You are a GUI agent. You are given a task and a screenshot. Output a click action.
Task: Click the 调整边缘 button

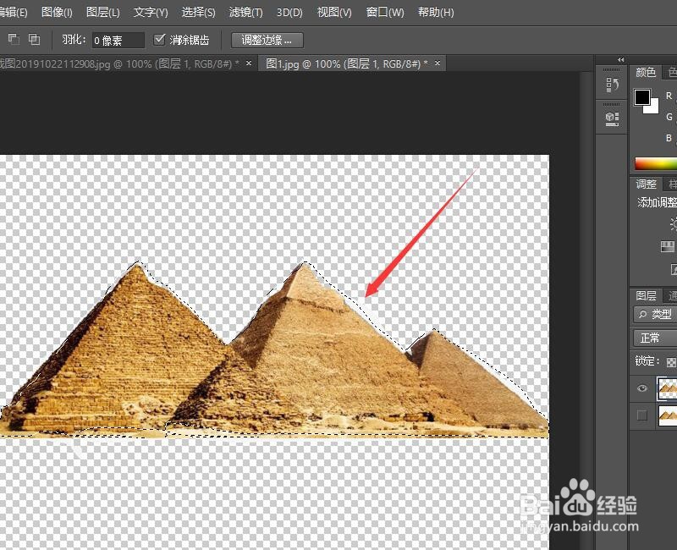(x=267, y=40)
